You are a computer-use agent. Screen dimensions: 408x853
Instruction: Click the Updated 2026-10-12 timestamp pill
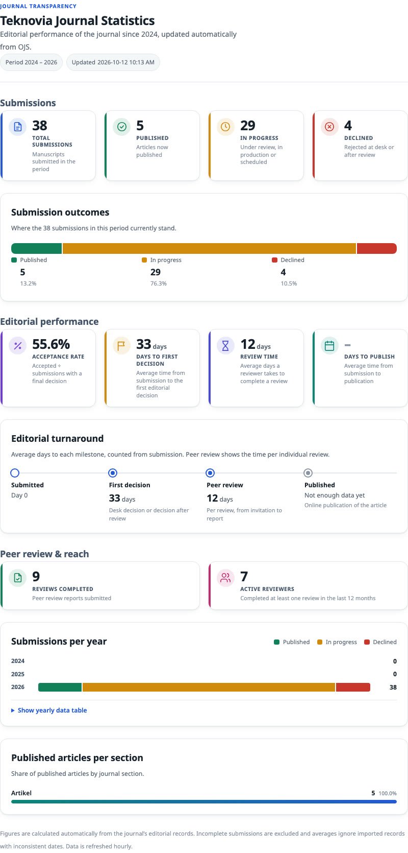coord(113,62)
